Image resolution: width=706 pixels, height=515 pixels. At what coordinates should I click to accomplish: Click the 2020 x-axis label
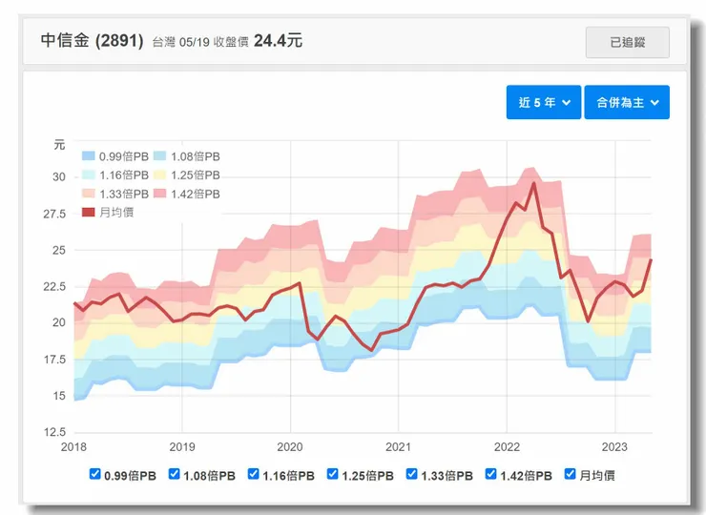coord(290,447)
